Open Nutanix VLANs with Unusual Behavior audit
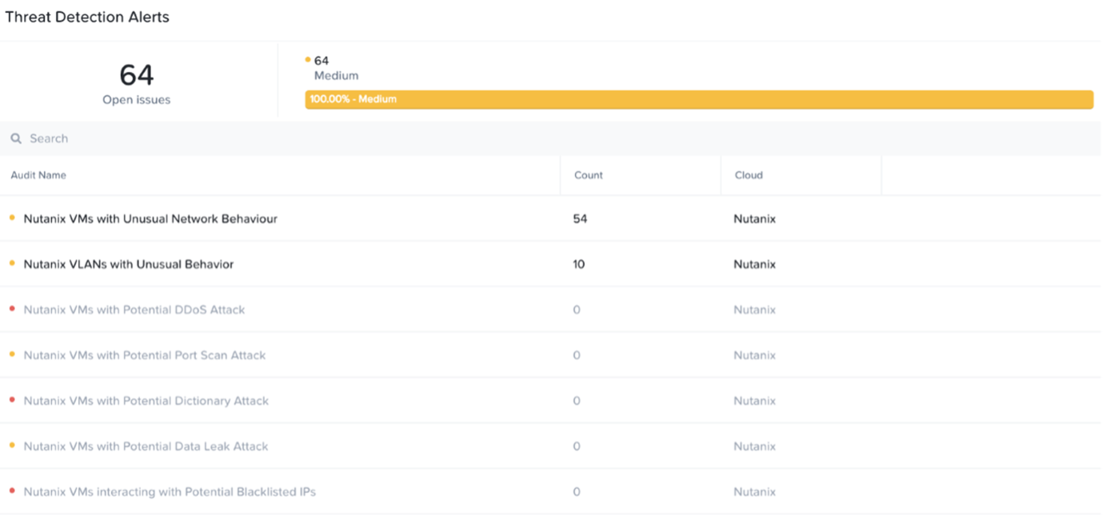The image size is (1107, 520). click(x=129, y=264)
